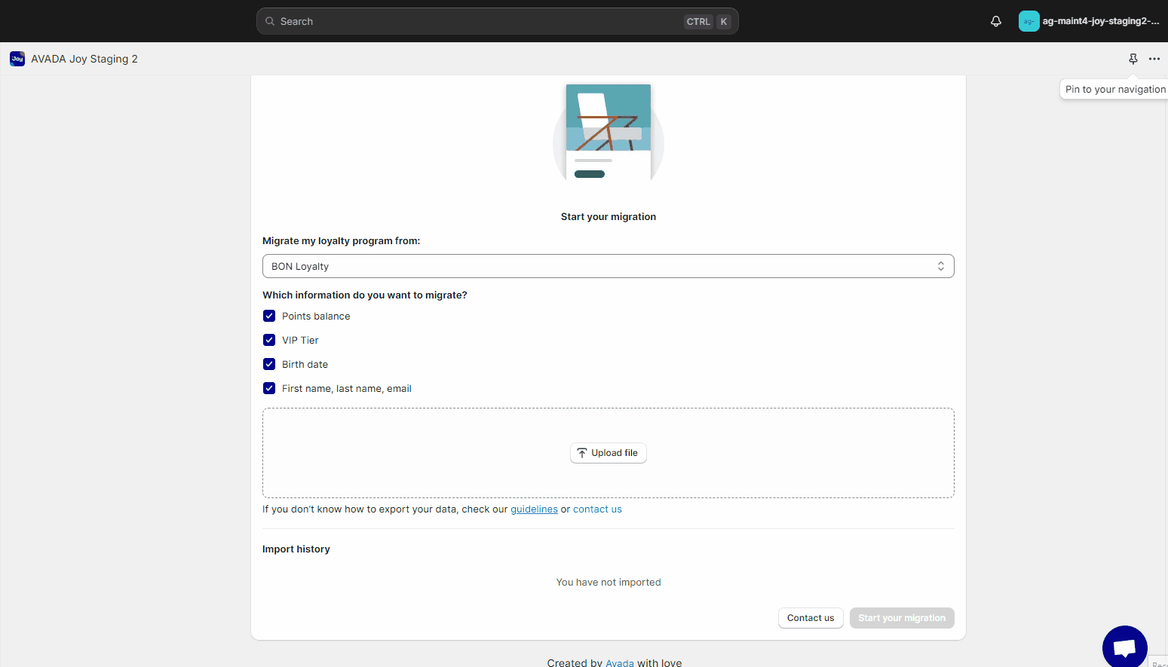The width and height of the screenshot is (1168, 667).
Task: Uncheck the Points balance checkbox
Action: pyautogui.click(x=269, y=316)
